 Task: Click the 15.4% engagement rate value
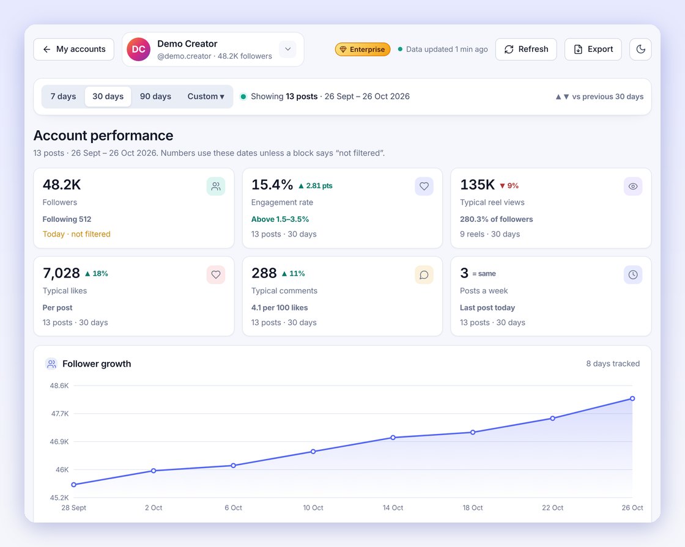(272, 185)
